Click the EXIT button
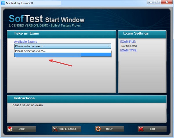Viewport: 174px width, 138px height. (x=152, y=129)
